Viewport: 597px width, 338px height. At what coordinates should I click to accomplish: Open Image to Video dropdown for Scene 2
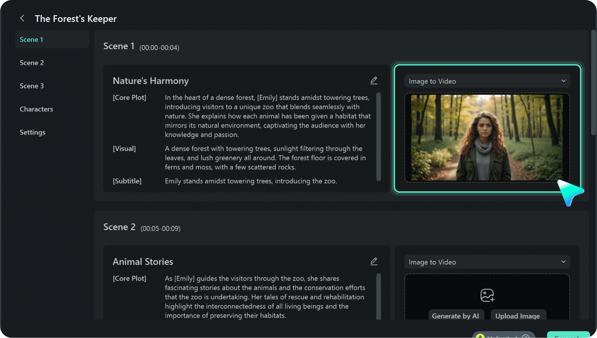coord(487,262)
